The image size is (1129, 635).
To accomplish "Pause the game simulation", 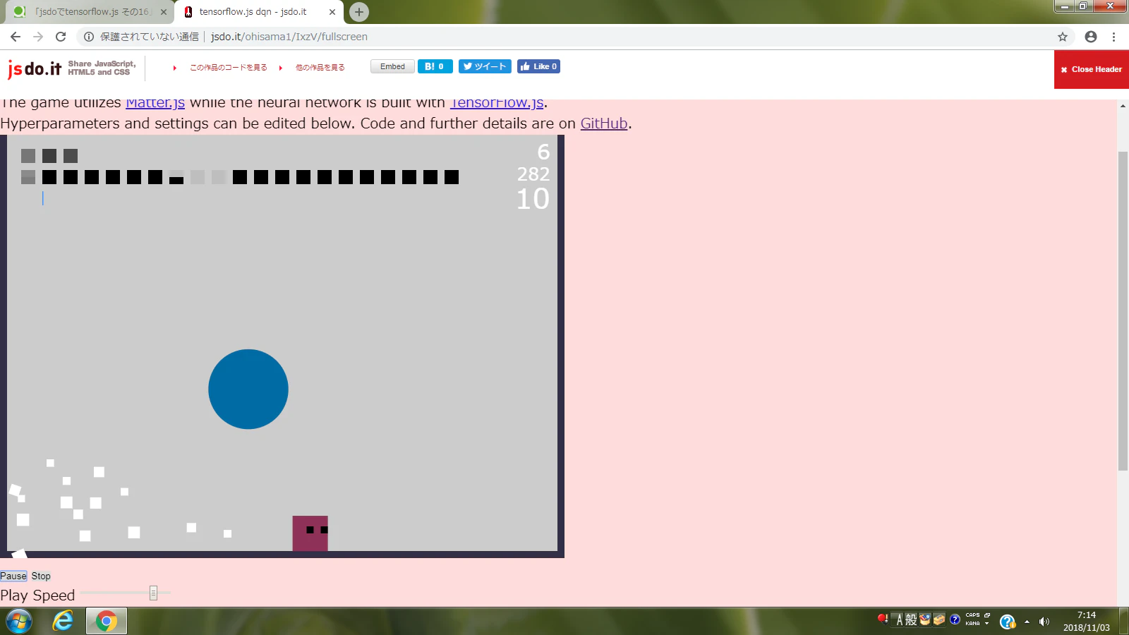I will tap(13, 576).
